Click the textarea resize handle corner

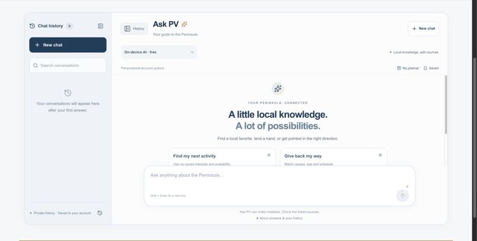[407, 186]
